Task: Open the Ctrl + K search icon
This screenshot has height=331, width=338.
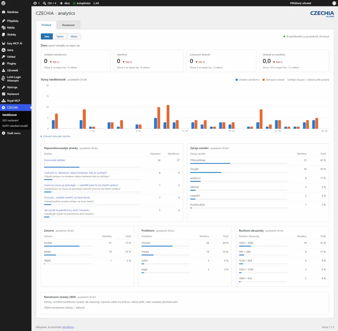Action: point(45,3)
